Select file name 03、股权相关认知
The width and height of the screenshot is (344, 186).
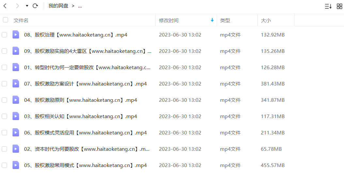tap(81, 116)
